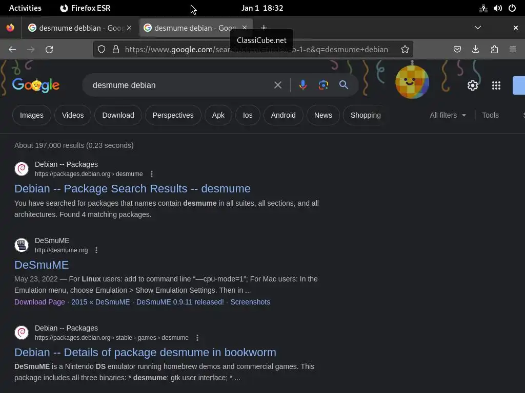Open the Pocket save icon
This screenshot has width=525, height=393.
[x=457, y=50]
